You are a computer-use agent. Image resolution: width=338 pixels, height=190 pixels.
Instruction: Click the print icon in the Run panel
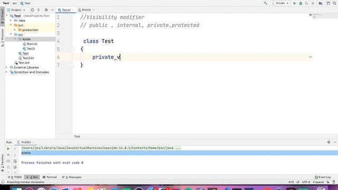(8, 167)
